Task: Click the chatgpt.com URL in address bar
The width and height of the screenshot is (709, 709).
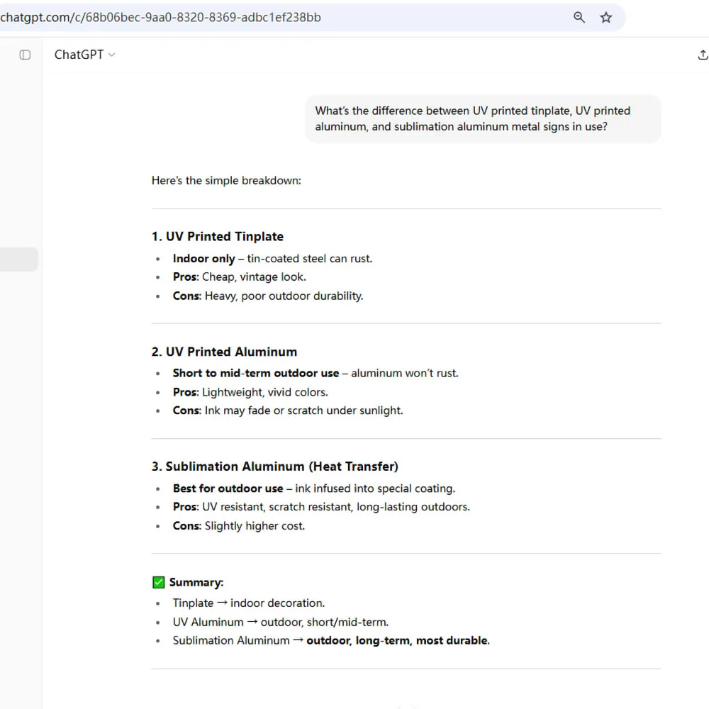Action: click(161, 18)
